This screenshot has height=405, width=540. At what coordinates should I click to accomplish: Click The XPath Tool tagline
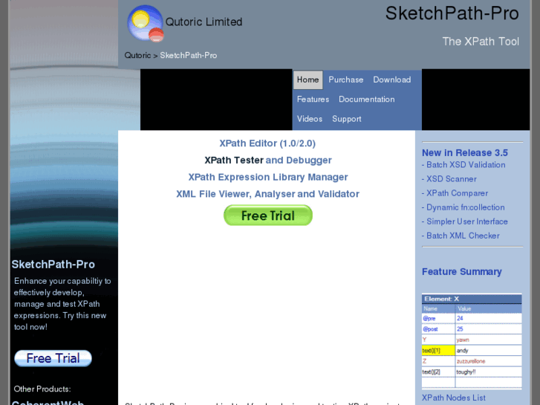[x=481, y=42]
